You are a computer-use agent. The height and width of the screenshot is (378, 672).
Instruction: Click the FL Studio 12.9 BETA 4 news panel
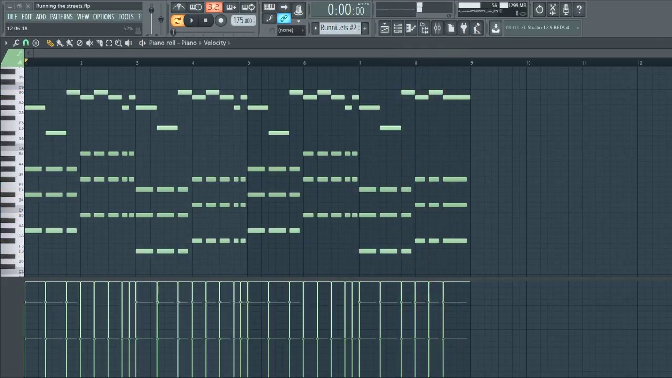point(541,28)
